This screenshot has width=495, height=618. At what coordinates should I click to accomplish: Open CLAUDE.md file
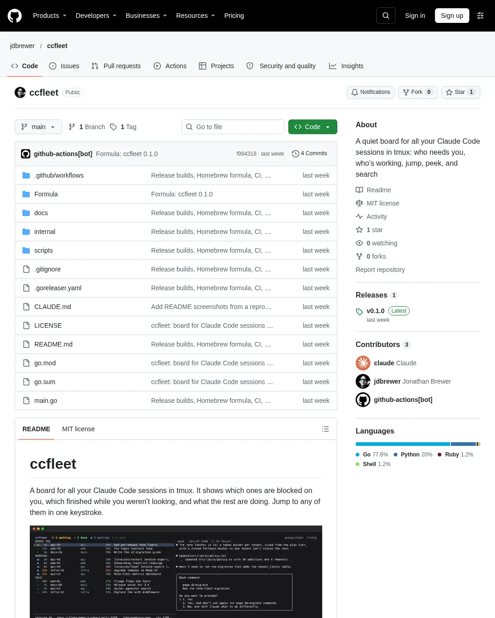pyautogui.click(x=53, y=307)
